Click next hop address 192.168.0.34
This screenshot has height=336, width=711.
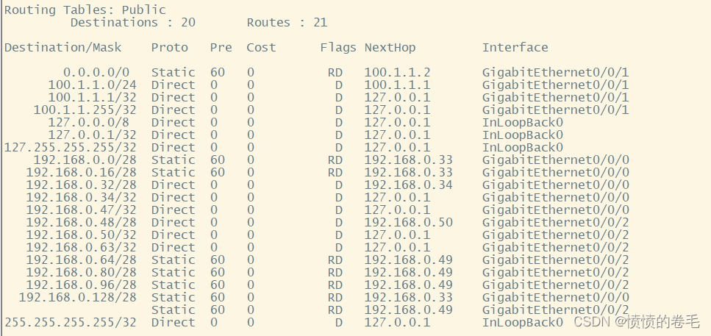point(408,185)
